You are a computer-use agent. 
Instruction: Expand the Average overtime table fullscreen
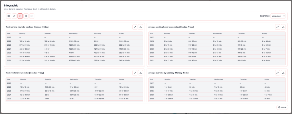point(277,73)
